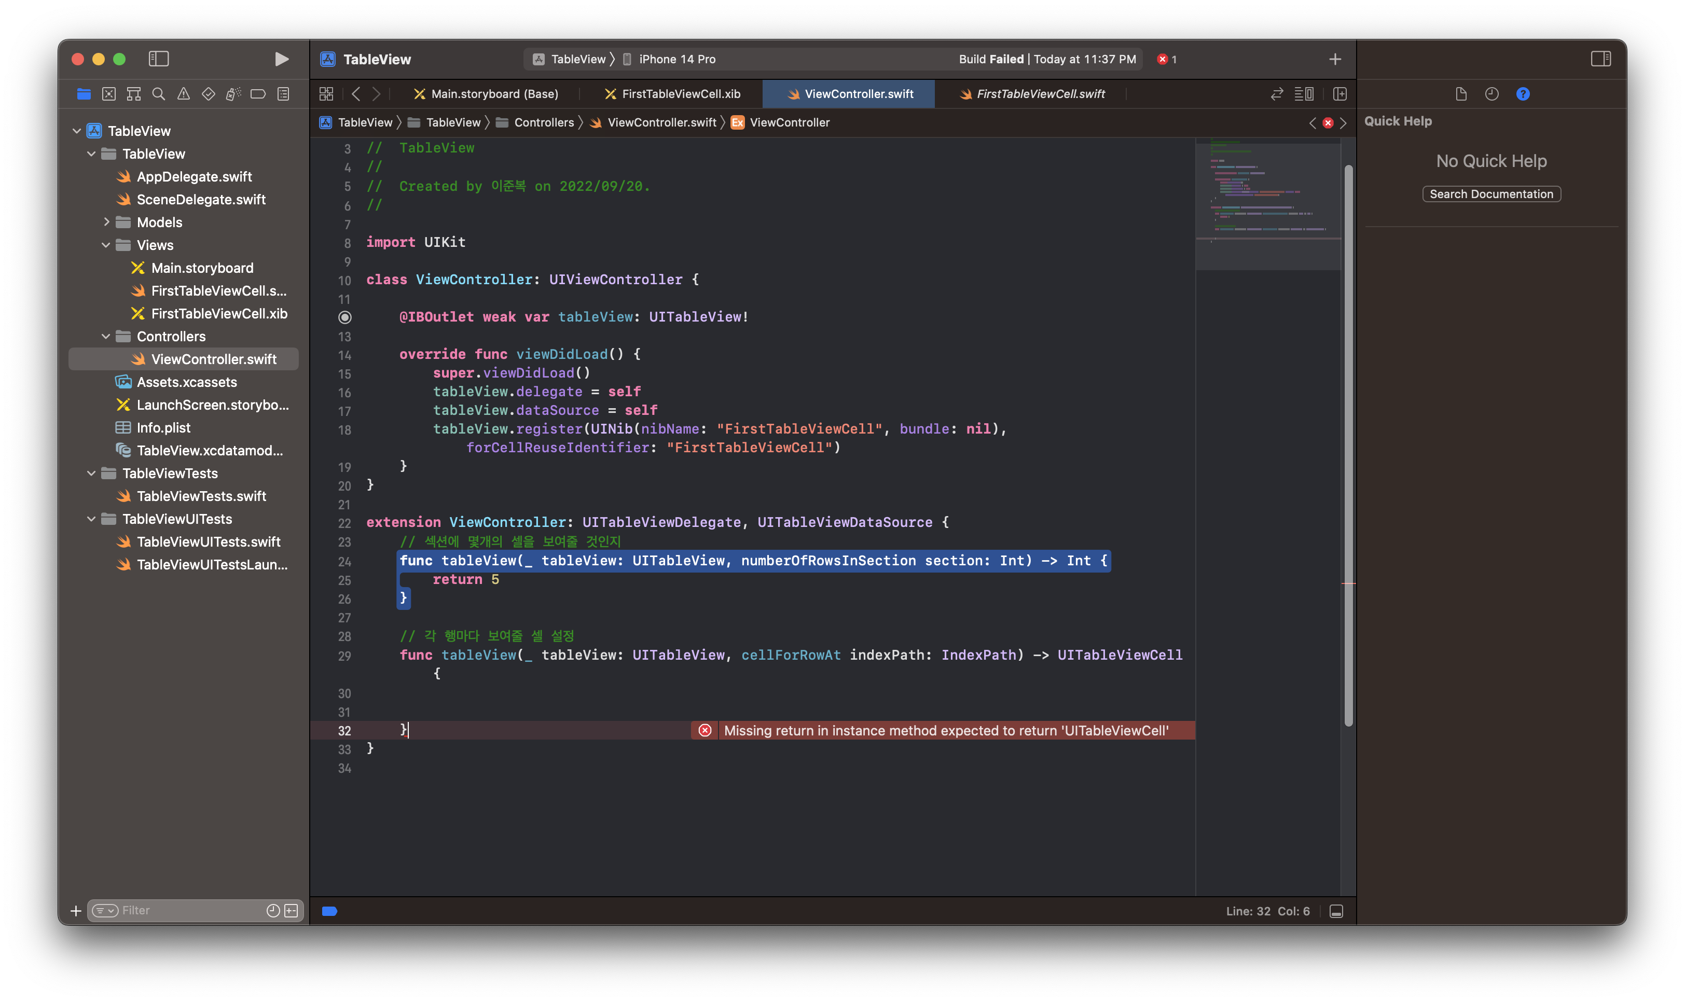
Task: Collapse the TableViewUITests group
Action: [92, 519]
